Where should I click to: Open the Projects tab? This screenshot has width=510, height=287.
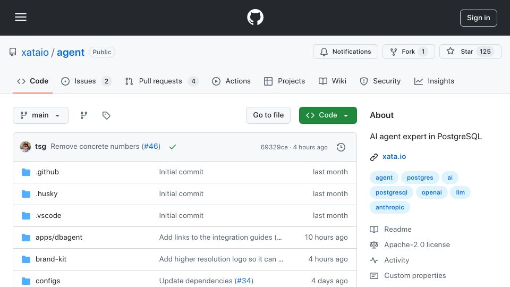pos(284,81)
